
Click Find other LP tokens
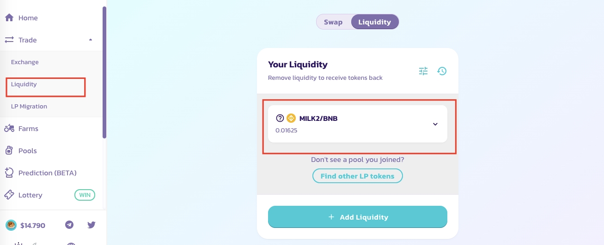tap(357, 176)
